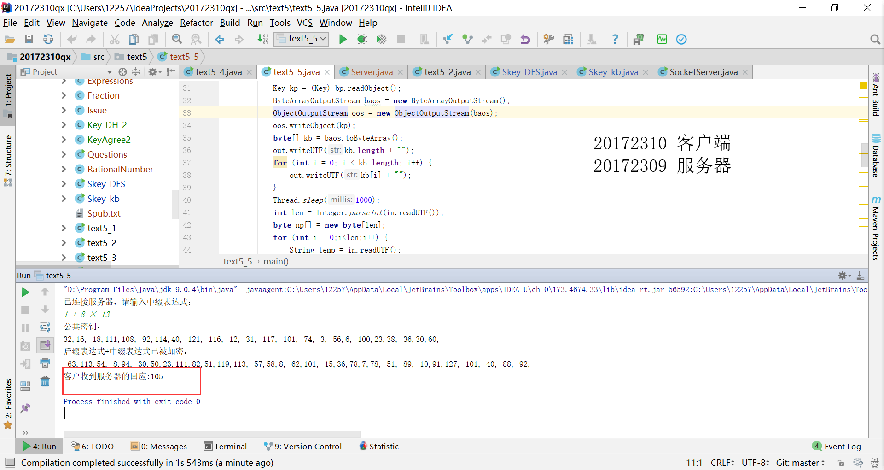Click the Revert purple arrow icon

point(525,40)
